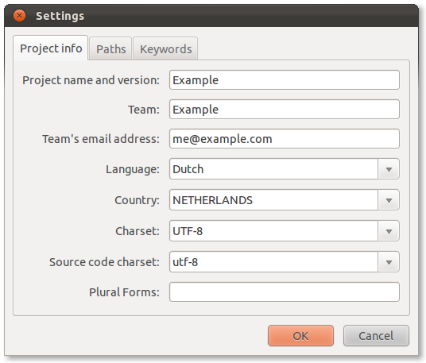The height and width of the screenshot is (363, 426).
Task: Focus the Team name input field
Action: coord(285,110)
